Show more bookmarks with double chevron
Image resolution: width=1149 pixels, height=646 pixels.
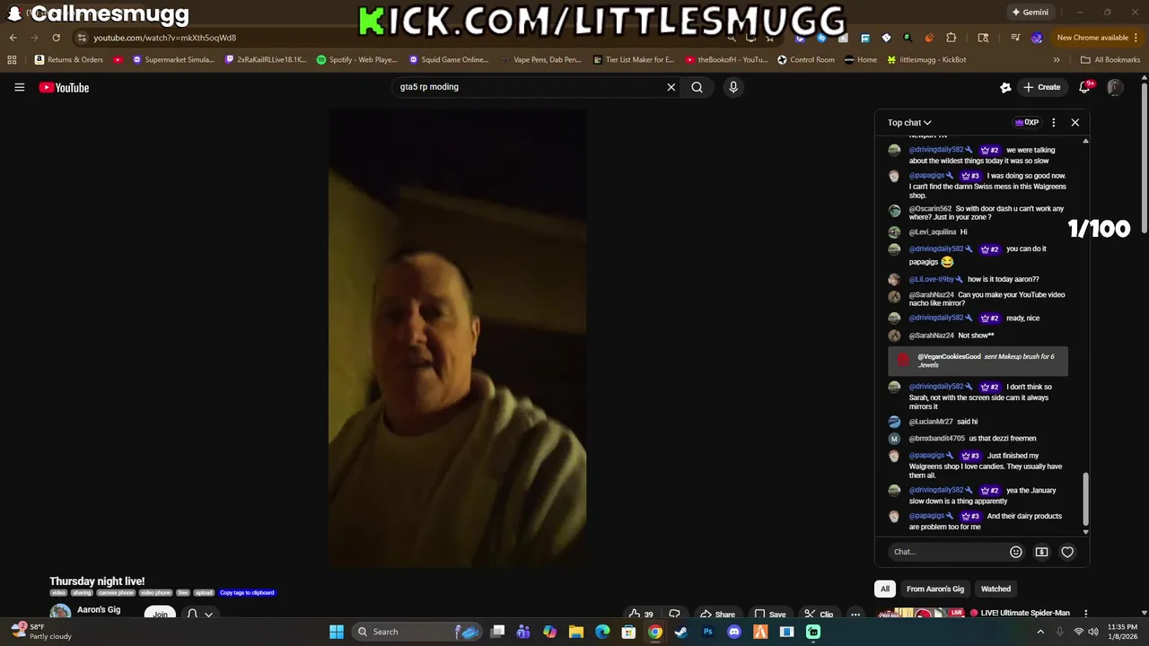(1057, 59)
